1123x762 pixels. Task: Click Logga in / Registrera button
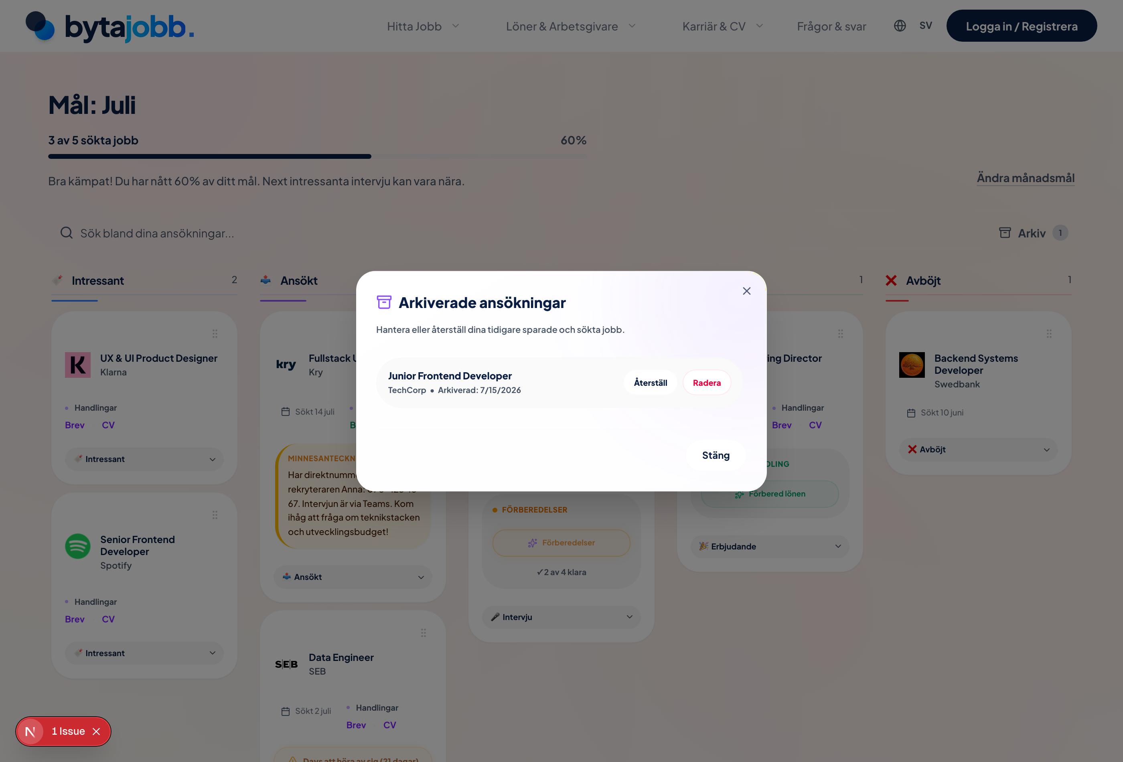(x=1022, y=26)
